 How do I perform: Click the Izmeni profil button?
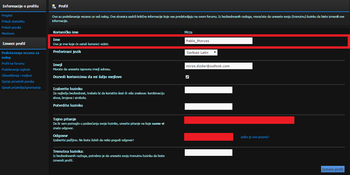332,169
